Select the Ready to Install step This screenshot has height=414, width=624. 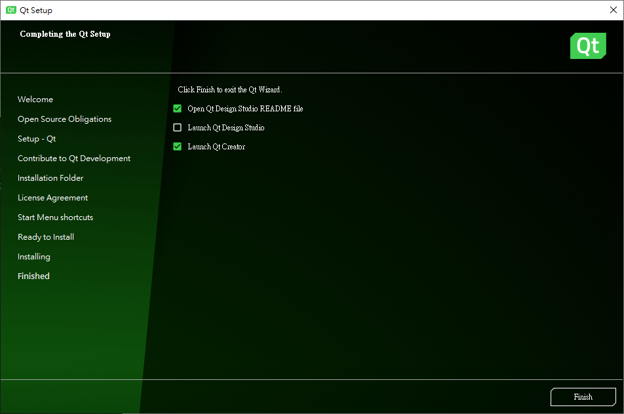click(x=46, y=237)
